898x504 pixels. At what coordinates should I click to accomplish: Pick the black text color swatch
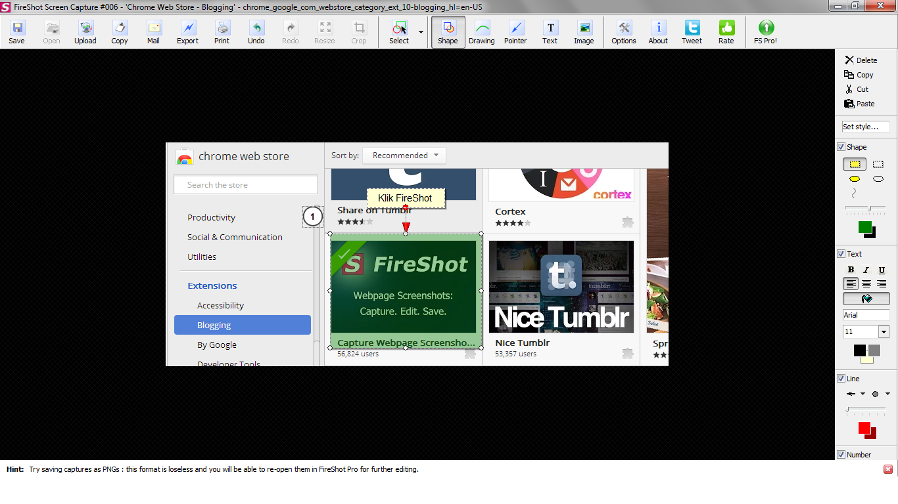click(860, 350)
